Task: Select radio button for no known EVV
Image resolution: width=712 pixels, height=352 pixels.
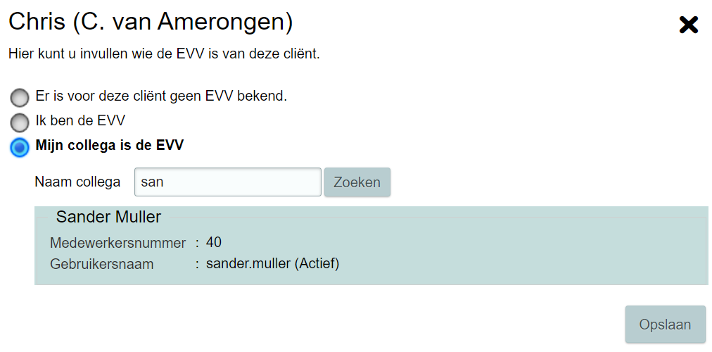Action: (x=20, y=97)
